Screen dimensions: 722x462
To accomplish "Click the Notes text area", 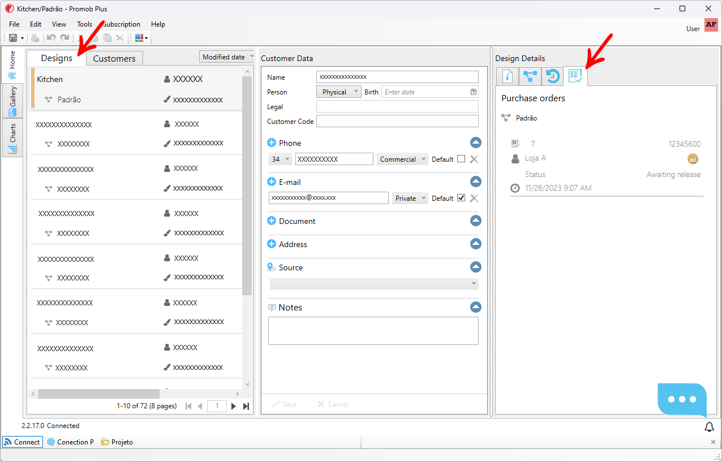I will [x=373, y=331].
